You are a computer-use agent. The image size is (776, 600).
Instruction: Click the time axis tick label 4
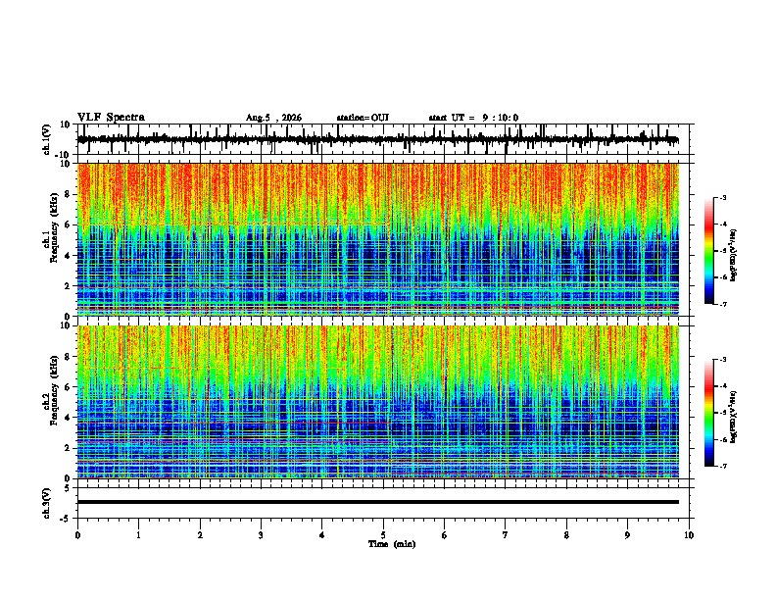click(x=322, y=535)
